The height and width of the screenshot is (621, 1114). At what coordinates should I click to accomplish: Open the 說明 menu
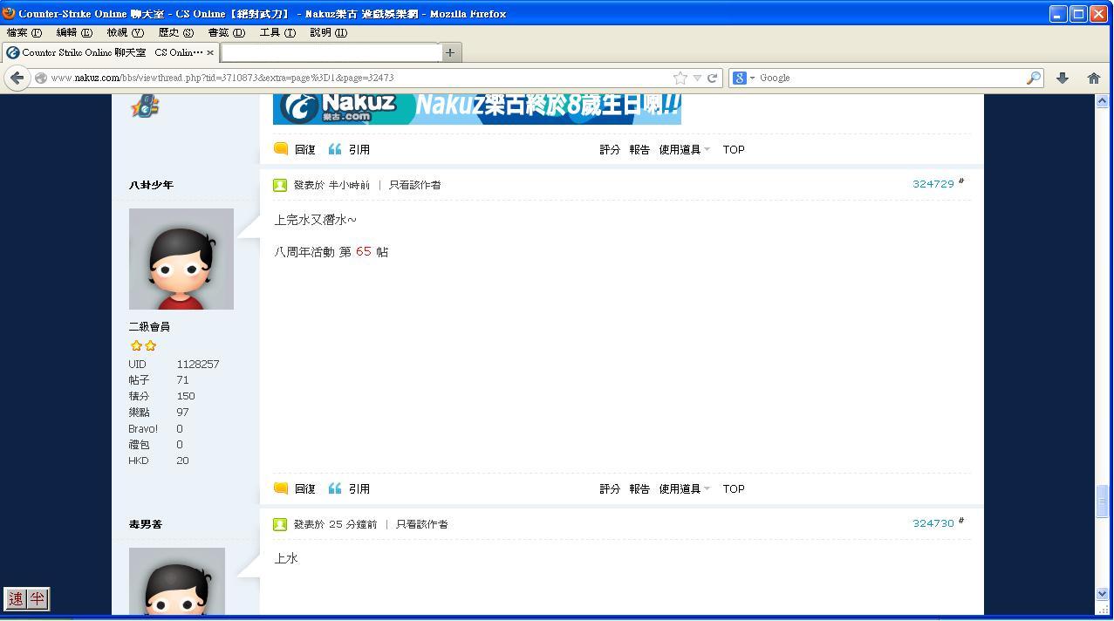tap(328, 32)
